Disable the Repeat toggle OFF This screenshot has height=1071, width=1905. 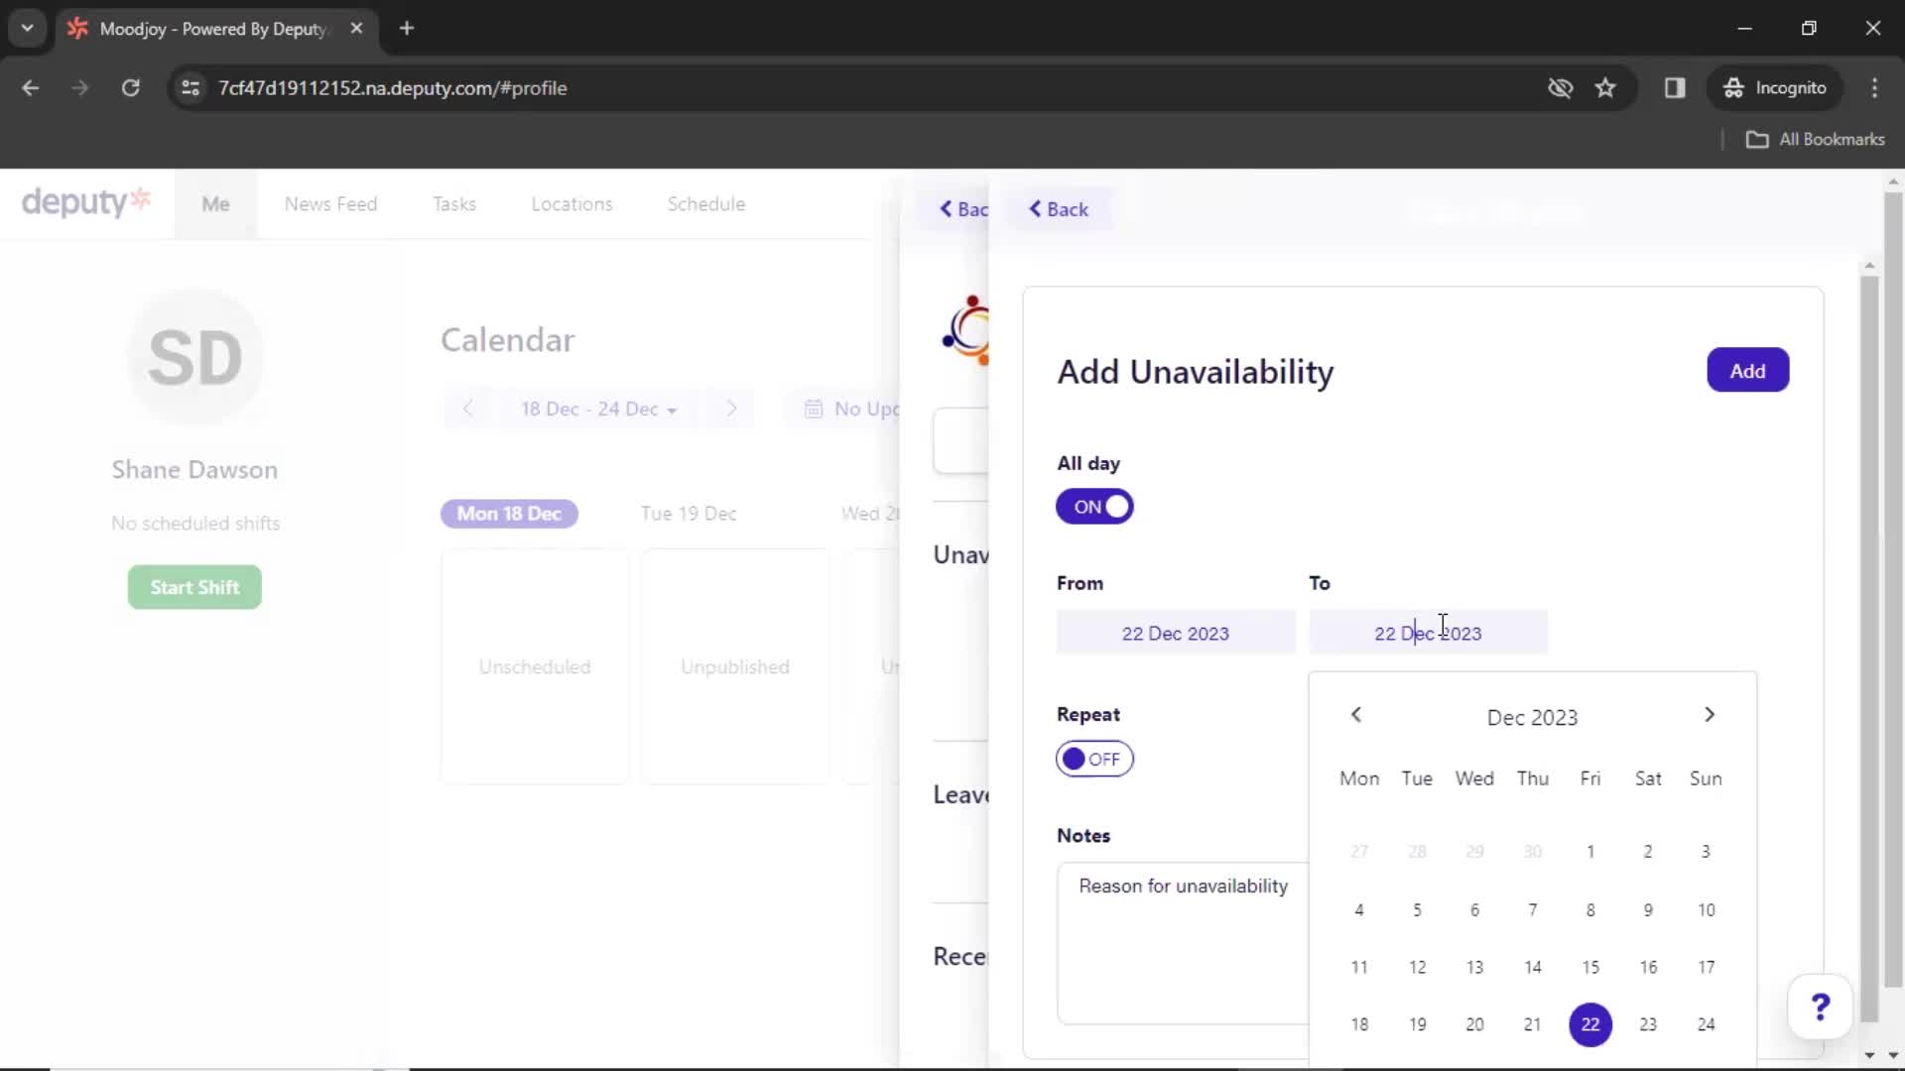click(1092, 759)
